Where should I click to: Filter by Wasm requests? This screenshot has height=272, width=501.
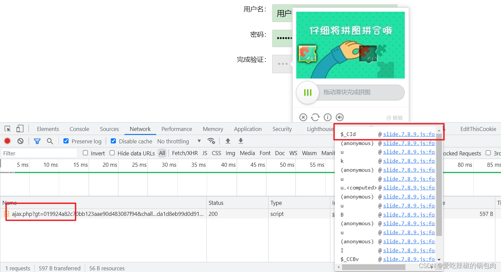309,153
